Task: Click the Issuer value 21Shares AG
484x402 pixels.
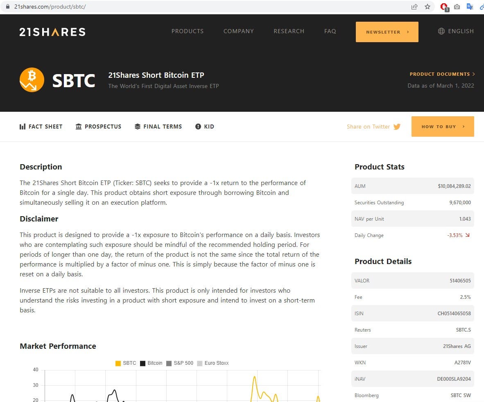Action: pyautogui.click(x=457, y=346)
